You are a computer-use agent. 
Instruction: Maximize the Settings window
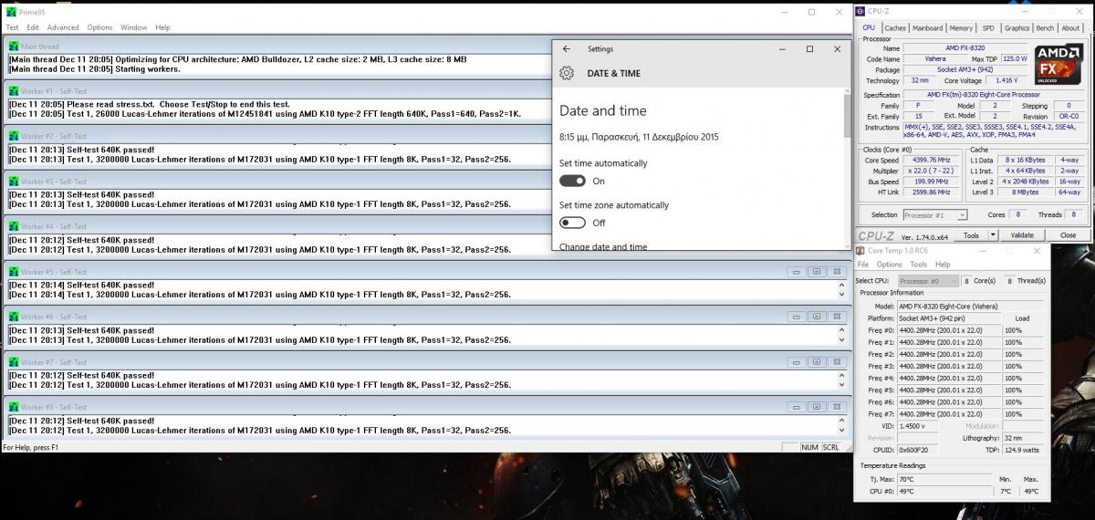809,49
